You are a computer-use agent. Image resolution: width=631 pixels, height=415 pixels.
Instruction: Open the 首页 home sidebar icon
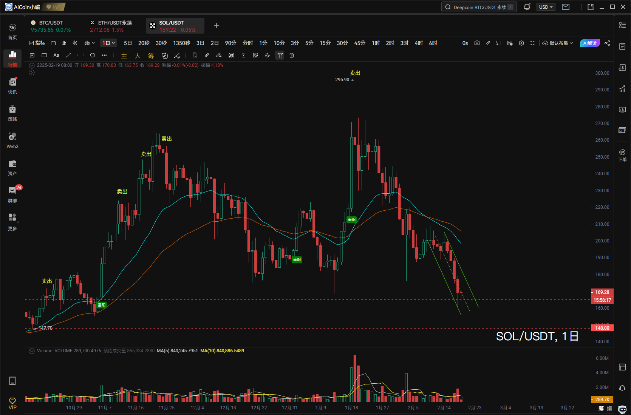tap(12, 32)
